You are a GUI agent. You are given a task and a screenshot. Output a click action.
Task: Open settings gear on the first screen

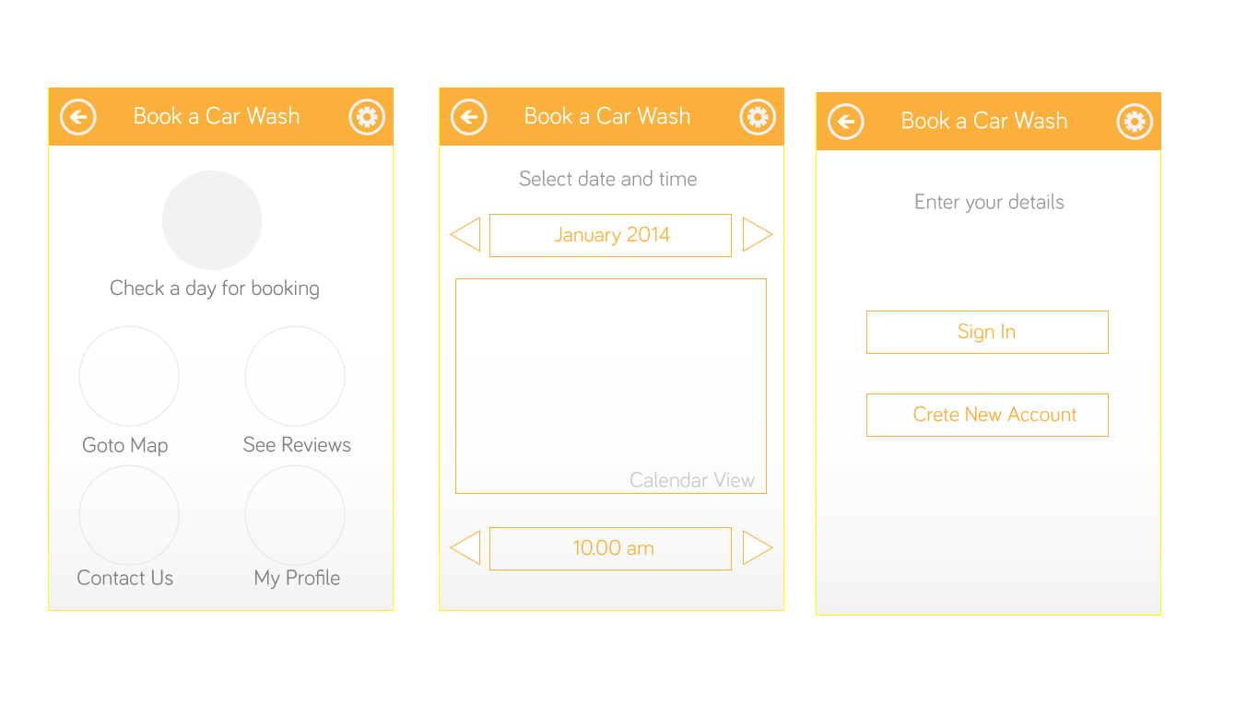[x=366, y=116]
